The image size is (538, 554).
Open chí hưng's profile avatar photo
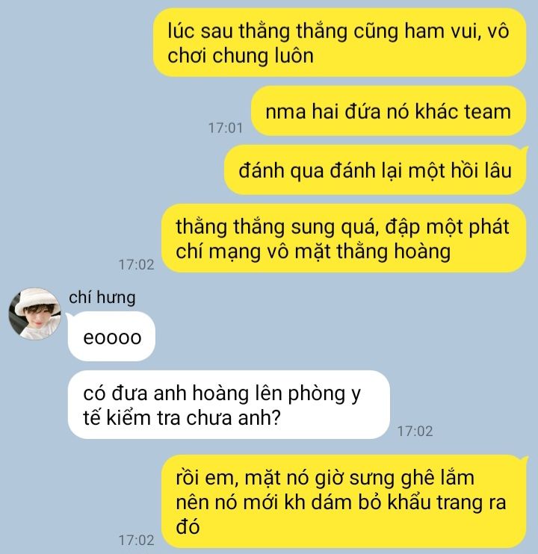click(x=34, y=314)
